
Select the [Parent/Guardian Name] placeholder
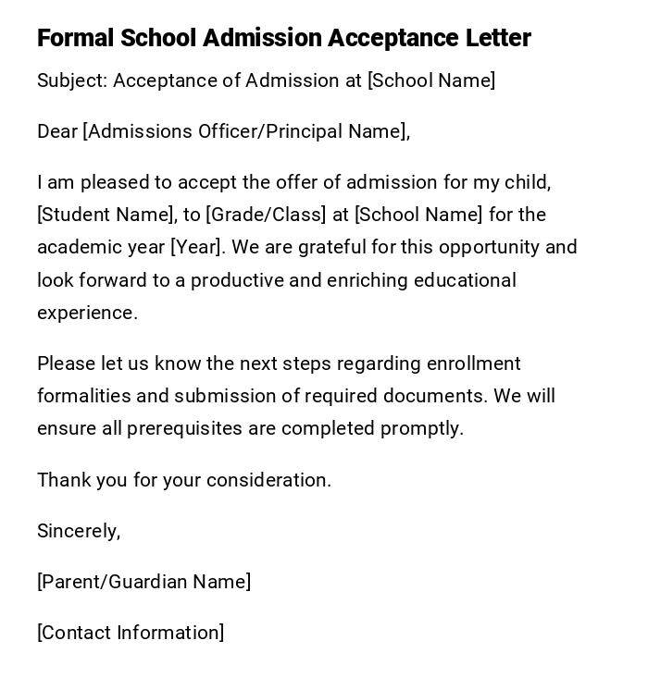tap(143, 582)
